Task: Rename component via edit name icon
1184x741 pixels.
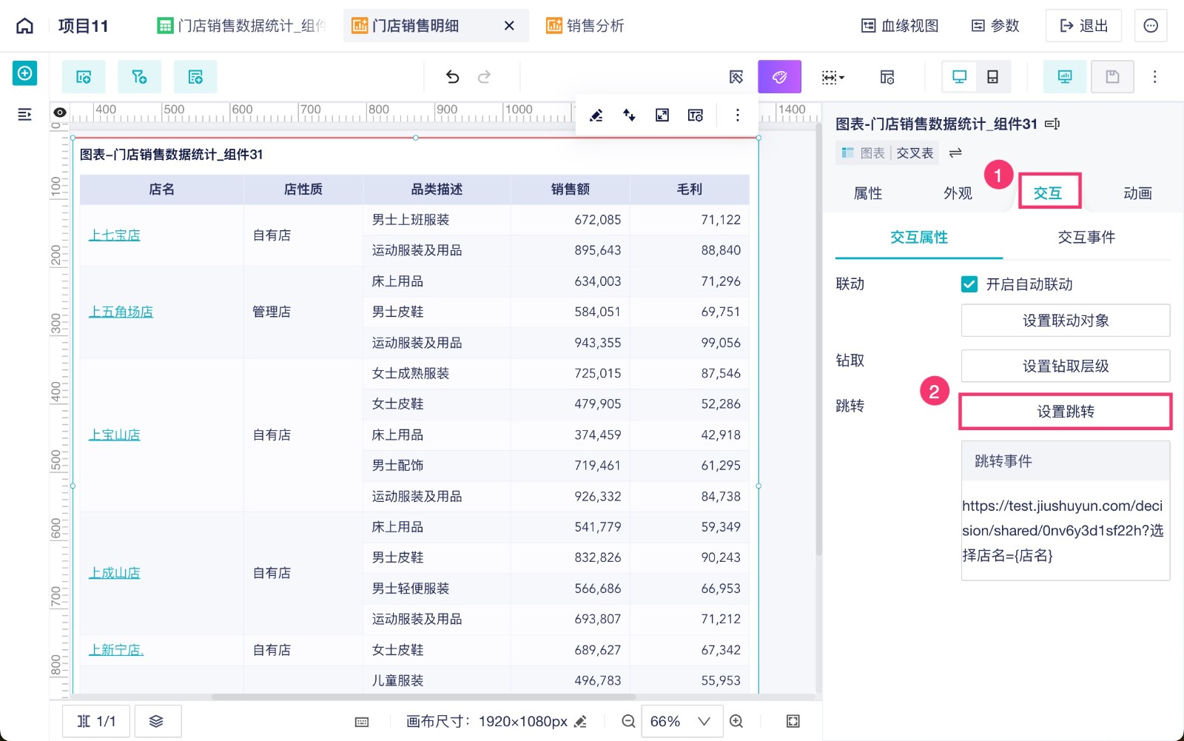Action: [1052, 124]
